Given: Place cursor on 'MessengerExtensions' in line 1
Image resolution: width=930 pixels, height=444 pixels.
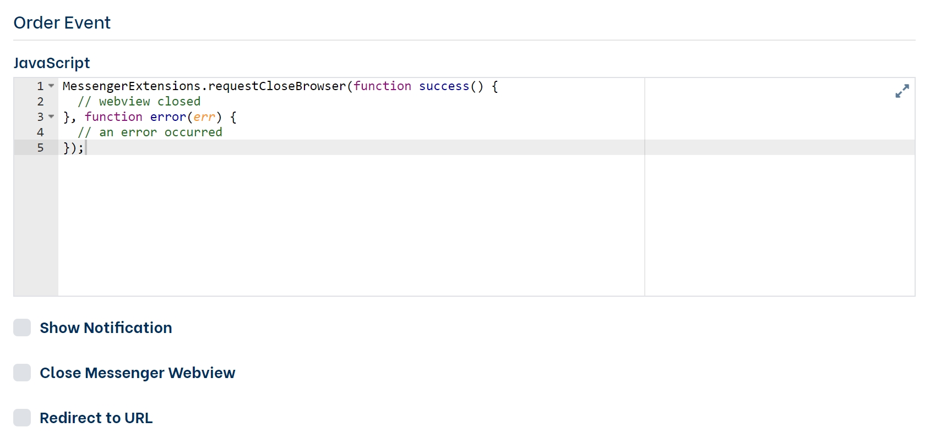Looking at the screenshot, I should (x=131, y=86).
